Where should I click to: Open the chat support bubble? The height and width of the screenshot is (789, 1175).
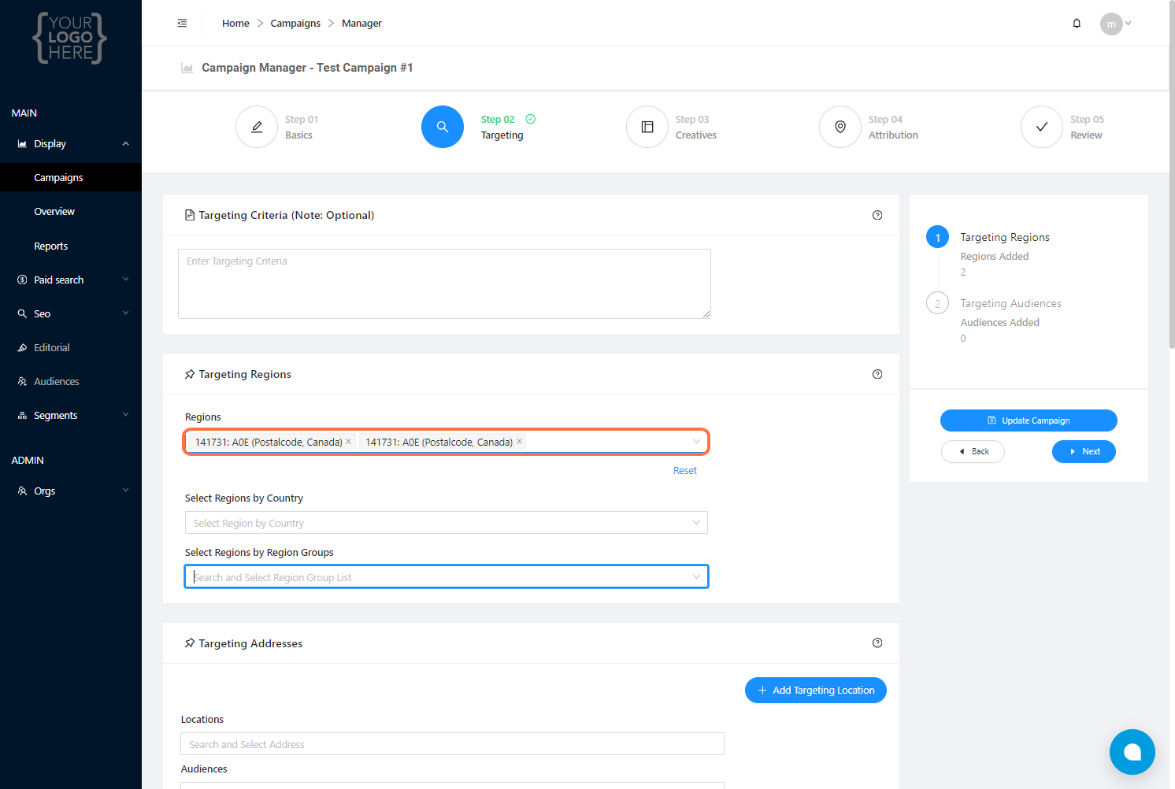click(1132, 752)
